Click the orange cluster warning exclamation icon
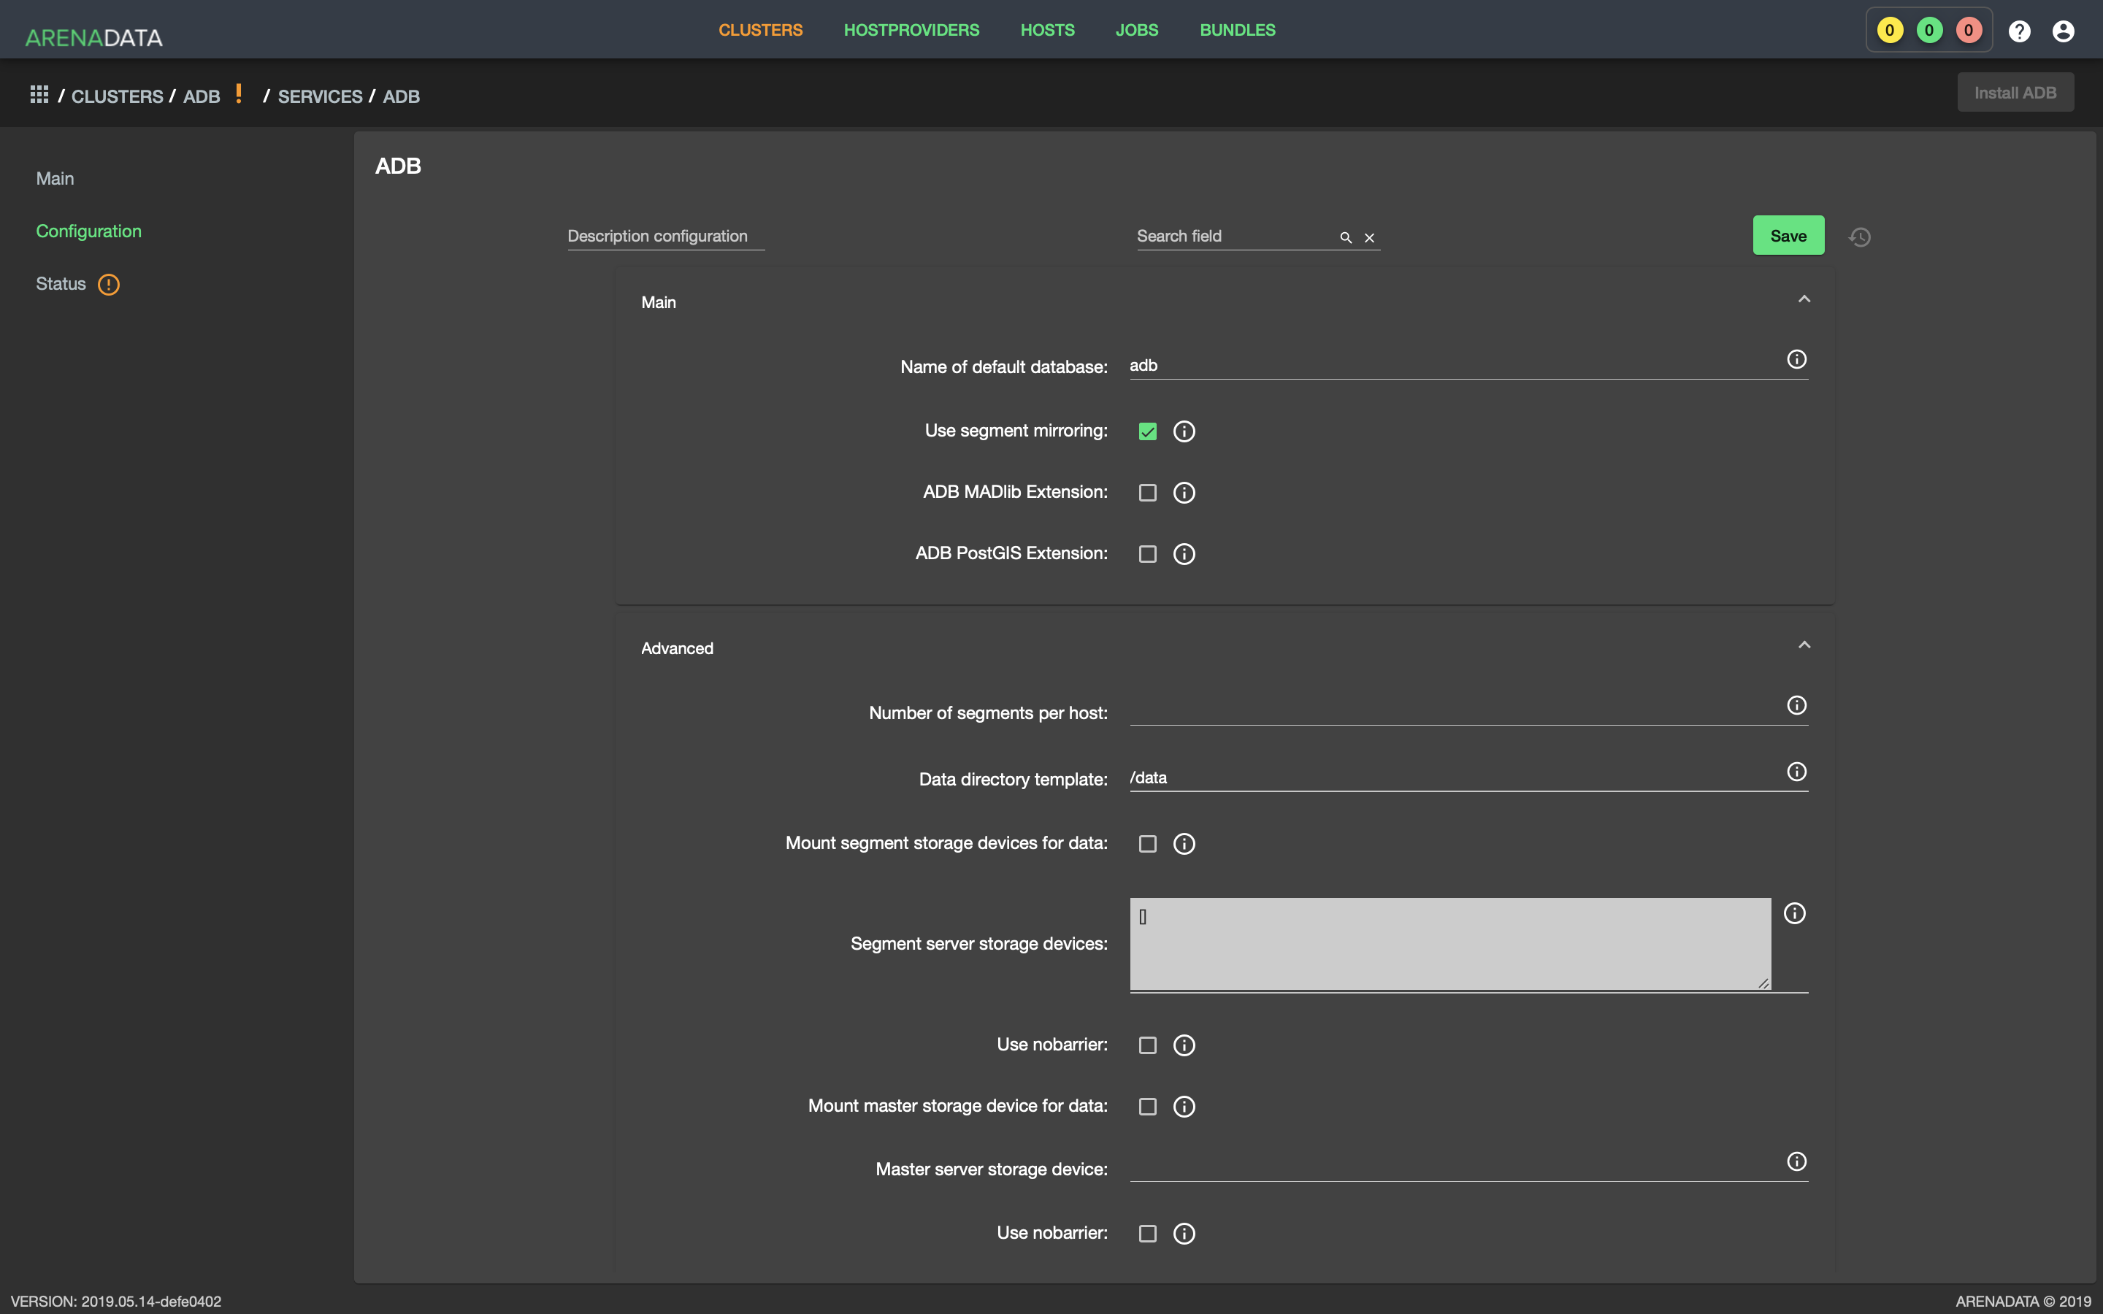The image size is (2103, 1314). 238,94
